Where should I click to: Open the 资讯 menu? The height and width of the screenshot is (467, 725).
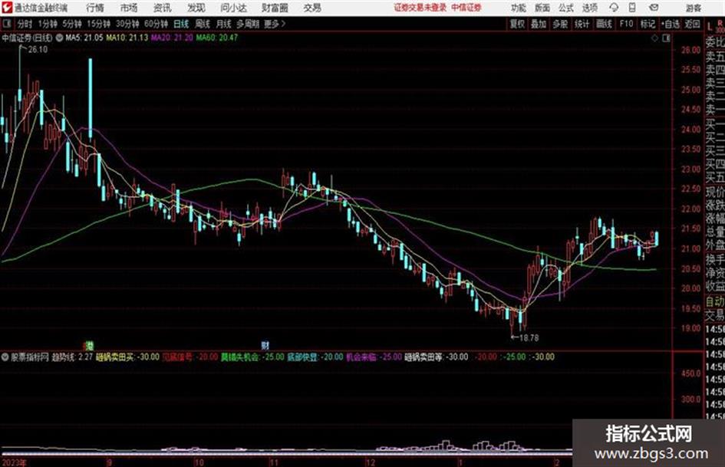click(x=163, y=8)
